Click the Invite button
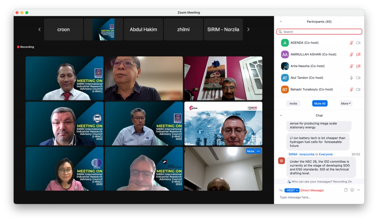The width and height of the screenshot is (378, 222). point(293,104)
